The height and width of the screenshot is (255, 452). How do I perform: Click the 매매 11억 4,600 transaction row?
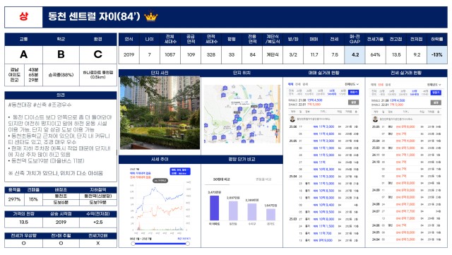pos(324,134)
